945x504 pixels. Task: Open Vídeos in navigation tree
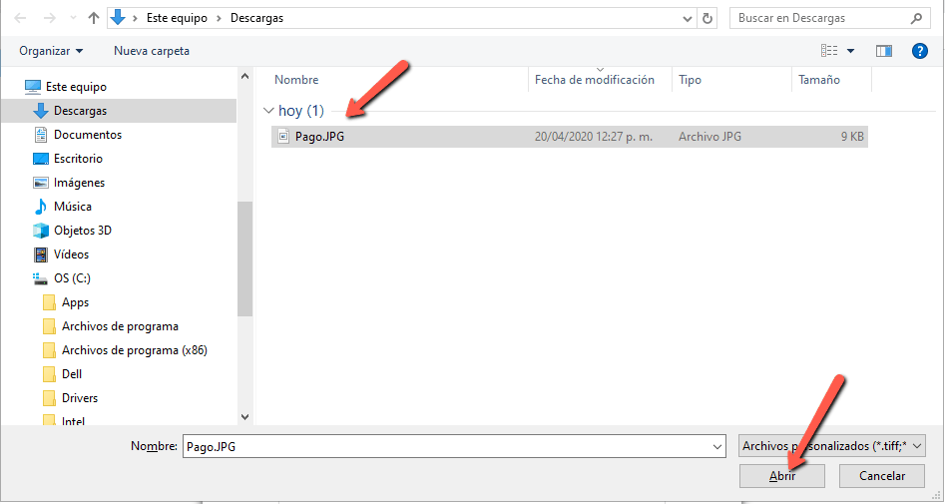[x=71, y=254]
